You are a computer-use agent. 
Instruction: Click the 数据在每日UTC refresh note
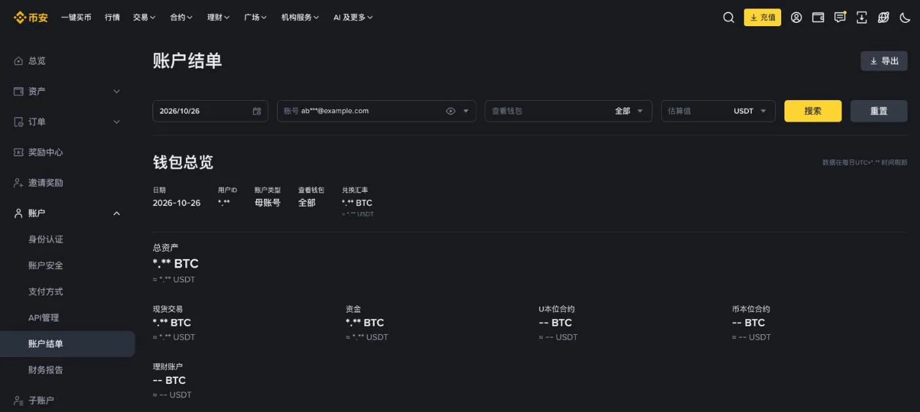coord(865,162)
